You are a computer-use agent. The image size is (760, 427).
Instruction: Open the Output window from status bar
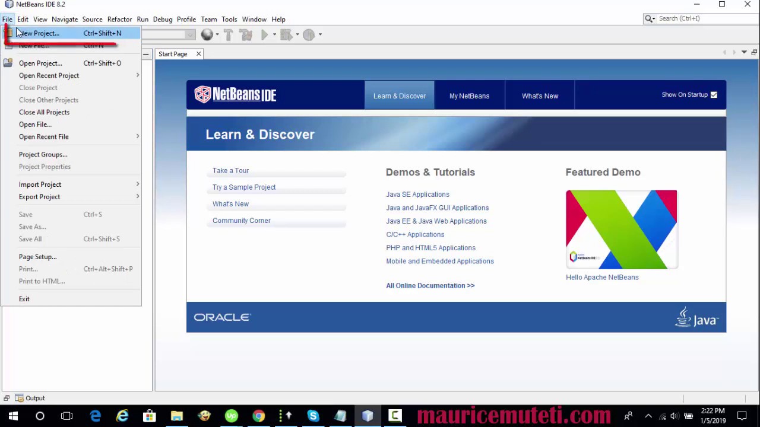(x=30, y=398)
